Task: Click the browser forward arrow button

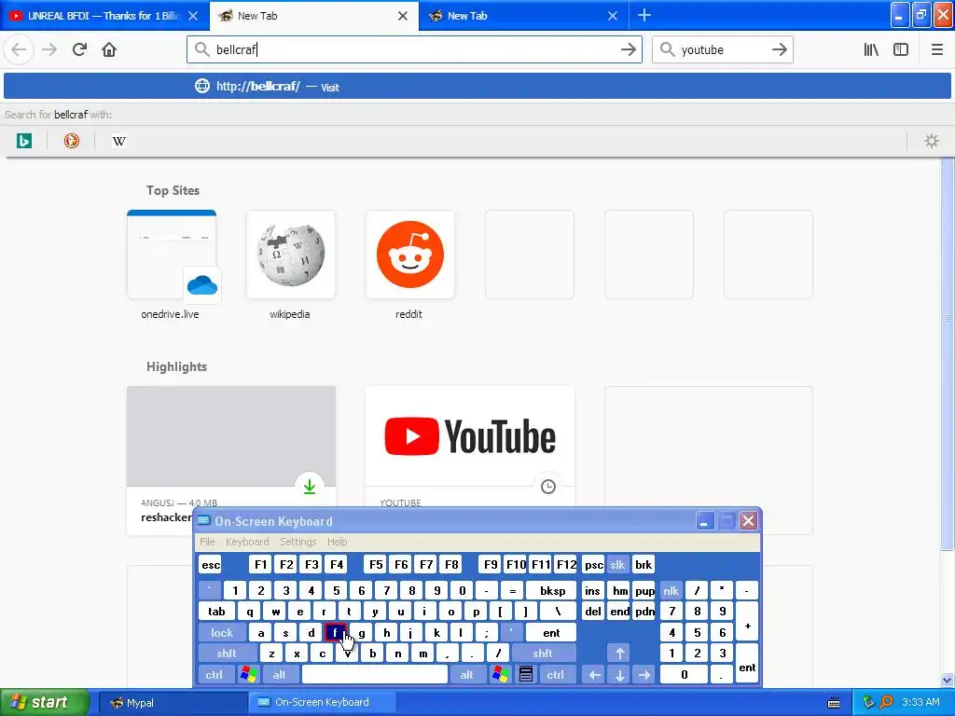Action: click(x=49, y=50)
